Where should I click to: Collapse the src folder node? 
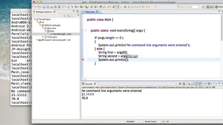coord(37,22)
